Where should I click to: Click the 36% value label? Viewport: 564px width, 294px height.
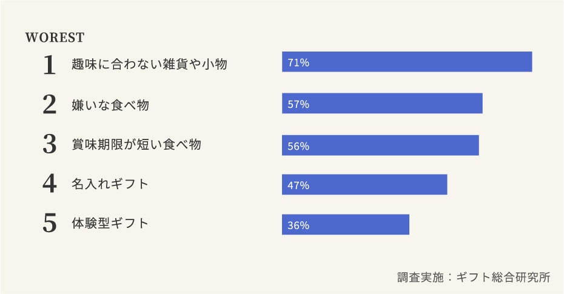(298, 225)
